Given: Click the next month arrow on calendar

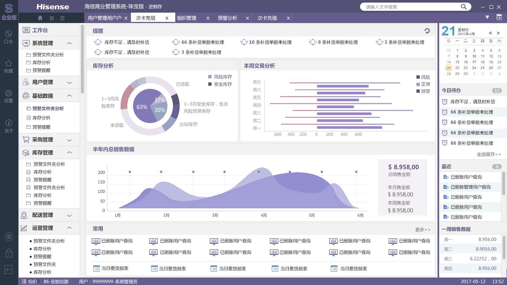Looking at the screenshot, I should coord(499,33).
